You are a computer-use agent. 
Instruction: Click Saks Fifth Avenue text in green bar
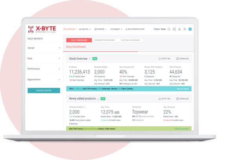click(x=76, y=129)
